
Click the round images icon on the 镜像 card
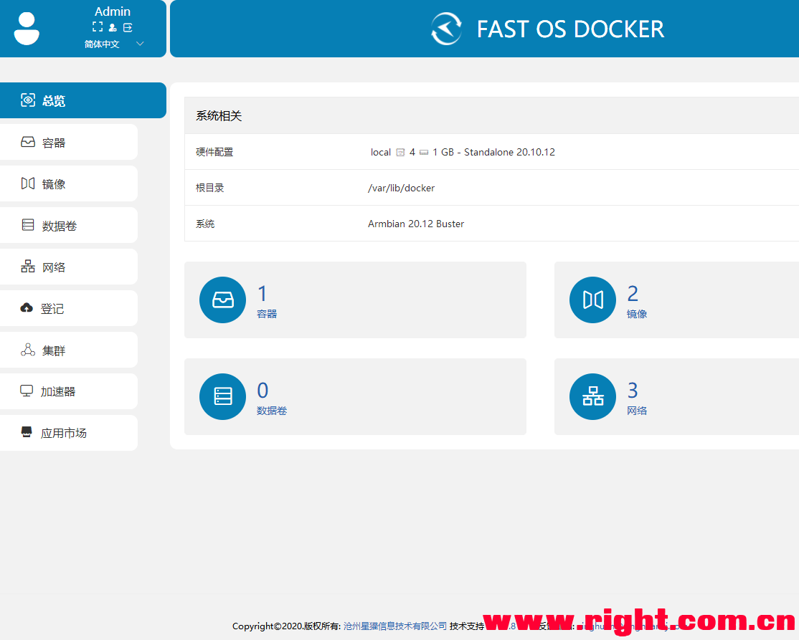pyautogui.click(x=592, y=300)
